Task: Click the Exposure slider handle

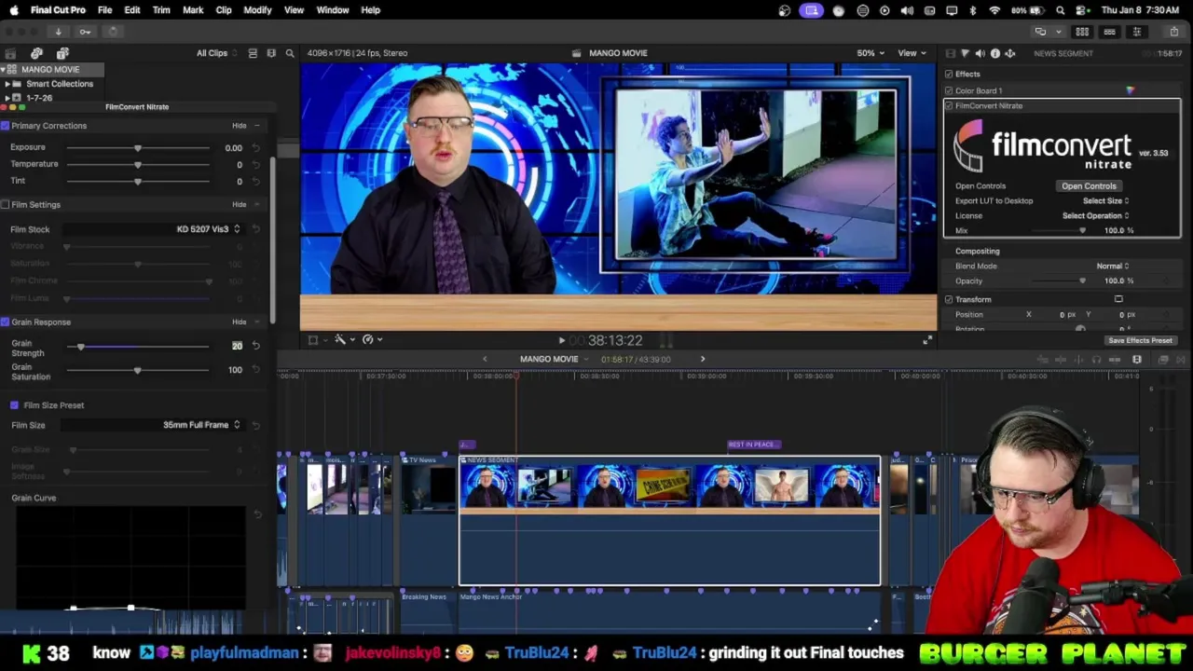Action: pos(138,148)
